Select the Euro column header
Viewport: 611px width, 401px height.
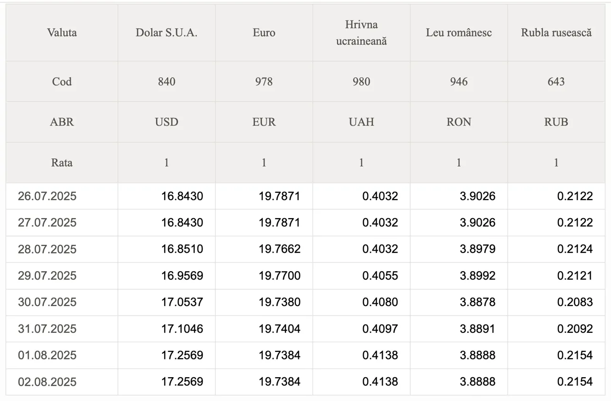pyautogui.click(x=264, y=32)
